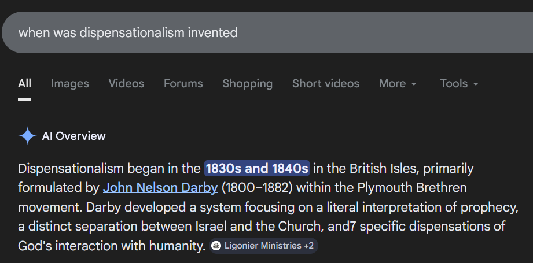Switch to the Images tab

[x=70, y=83]
